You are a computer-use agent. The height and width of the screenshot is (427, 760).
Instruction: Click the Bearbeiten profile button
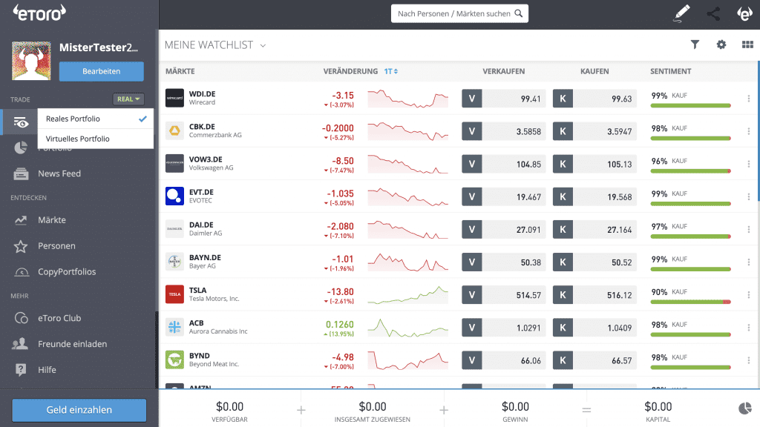pos(101,71)
